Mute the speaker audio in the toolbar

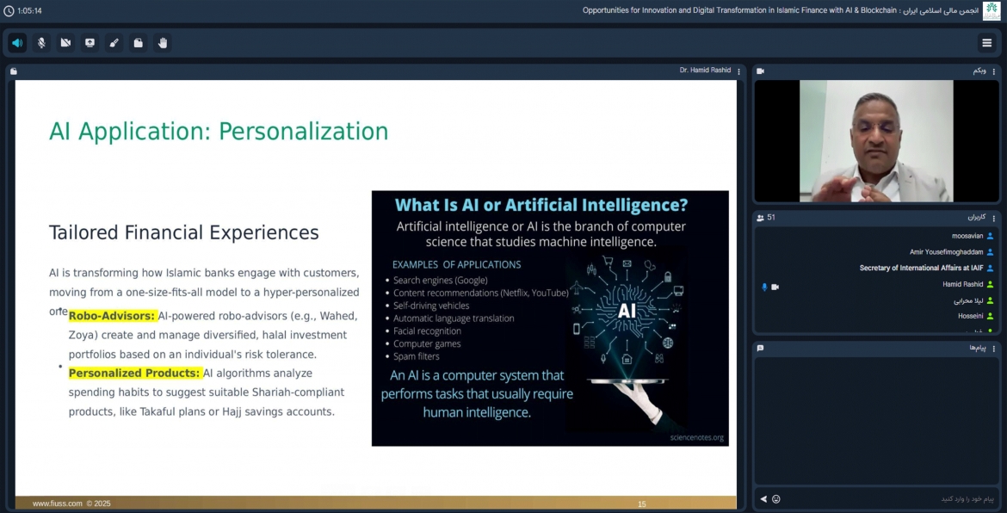pos(17,43)
